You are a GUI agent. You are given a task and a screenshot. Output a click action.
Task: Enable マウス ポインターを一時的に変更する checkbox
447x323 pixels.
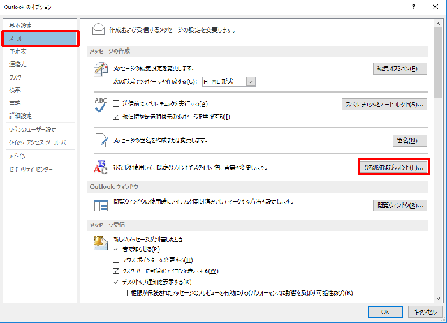pyautogui.click(x=116, y=260)
